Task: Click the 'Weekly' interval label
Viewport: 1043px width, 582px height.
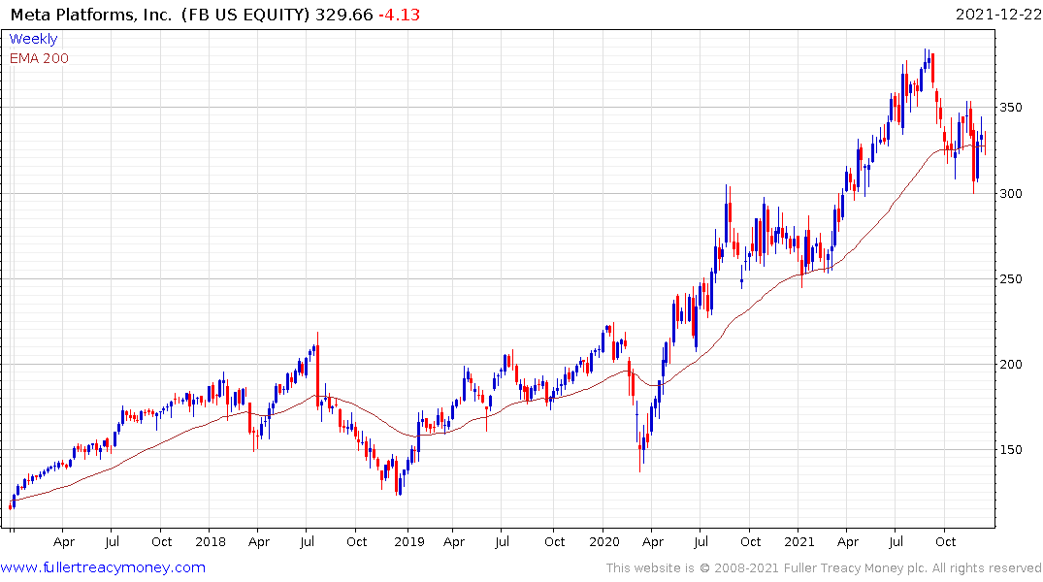Action: [33, 39]
